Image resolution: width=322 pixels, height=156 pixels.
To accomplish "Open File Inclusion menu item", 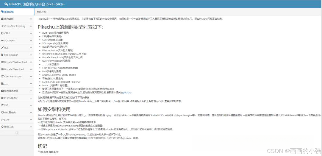I will [17, 55].
